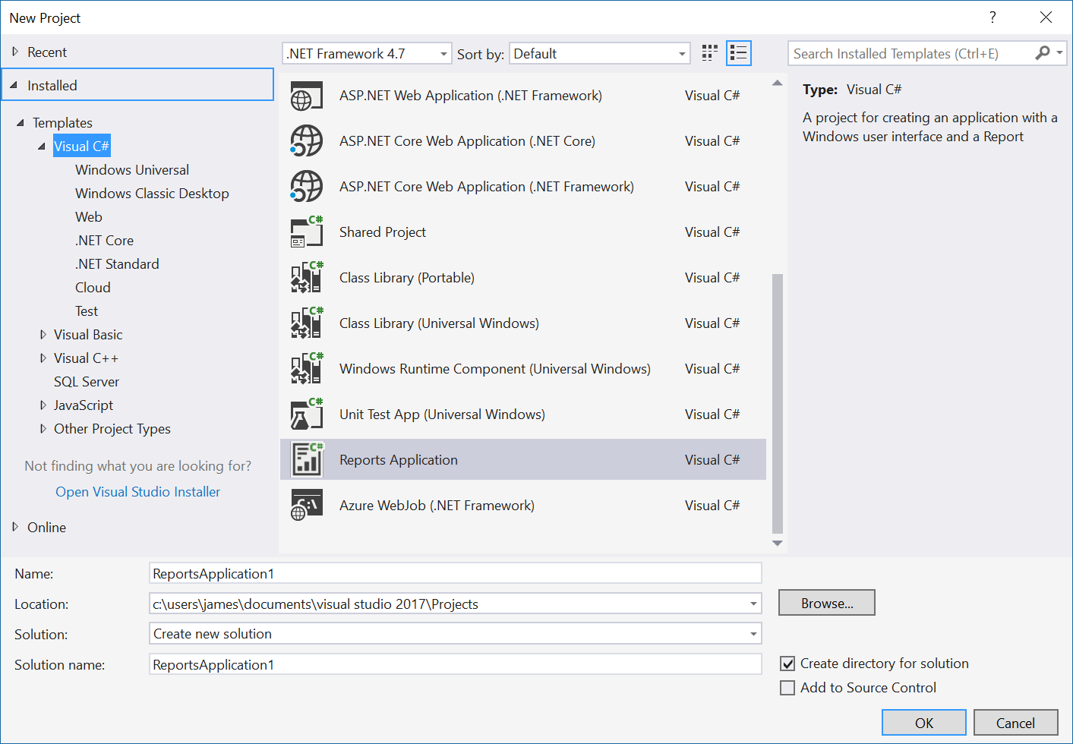Expand the Other Project Types node

pyautogui.click(x=43, y=429)
